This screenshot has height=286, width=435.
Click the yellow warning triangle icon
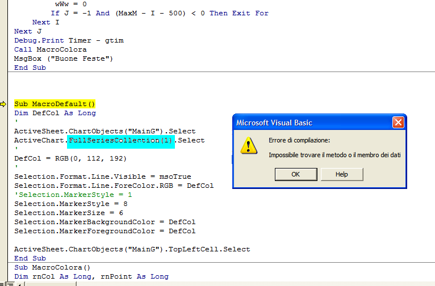249,145
